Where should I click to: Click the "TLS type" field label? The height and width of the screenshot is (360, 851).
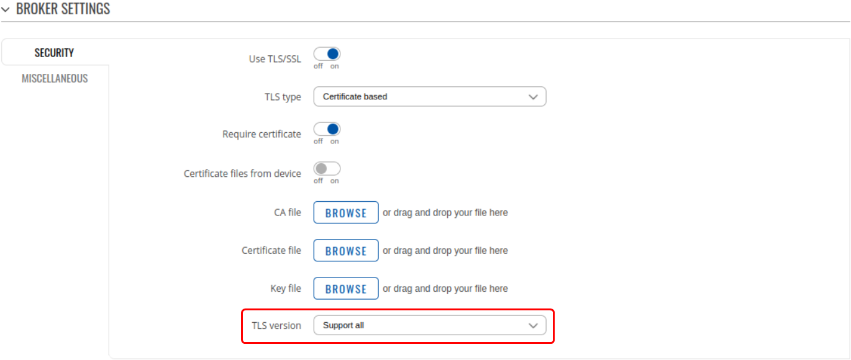pyautogui.click(x=283, y=97)
